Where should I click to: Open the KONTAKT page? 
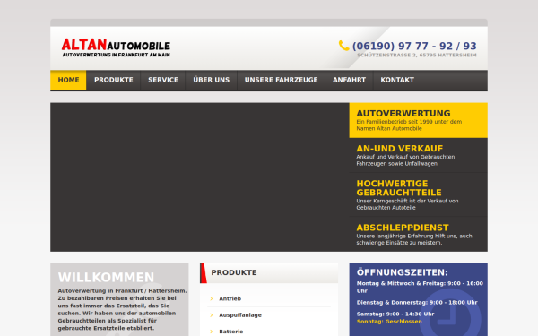coord(397,80)
